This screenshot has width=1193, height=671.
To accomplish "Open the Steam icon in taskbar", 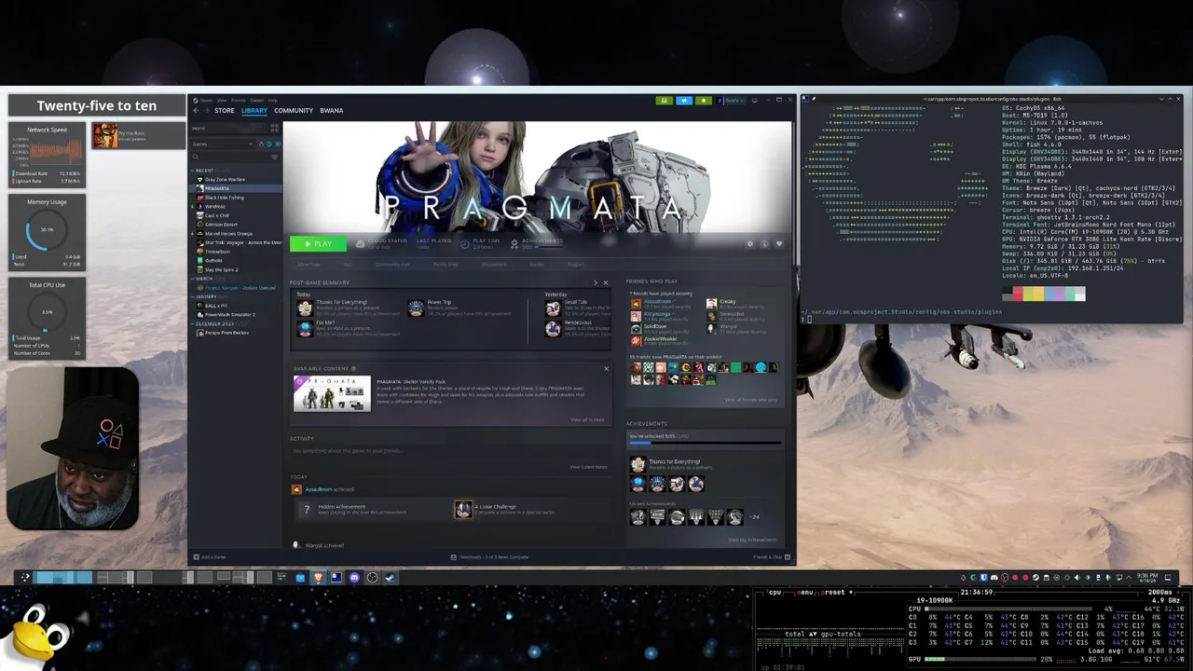I will pyautogui.click(x=391, y=577).
